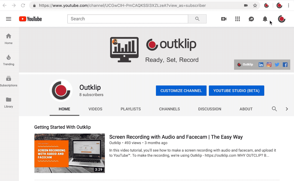Click the '3 months ago' upload date
294x181 pixels.
tap(156, 143)
